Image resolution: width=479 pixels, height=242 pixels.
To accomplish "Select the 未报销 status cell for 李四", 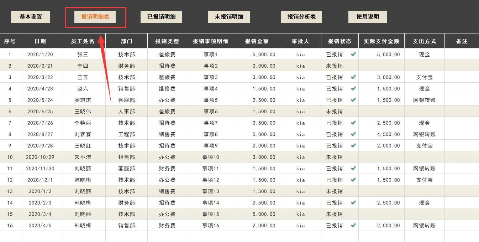I will point(339,66).
